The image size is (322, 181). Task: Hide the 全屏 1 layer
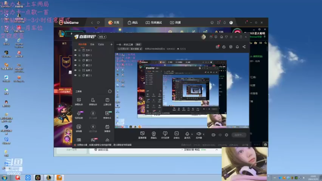coord(75,70)
